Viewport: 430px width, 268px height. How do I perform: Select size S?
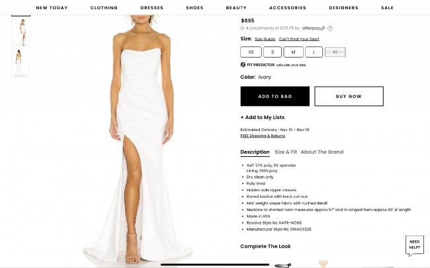pyautogui.click(x=273, y=52)
